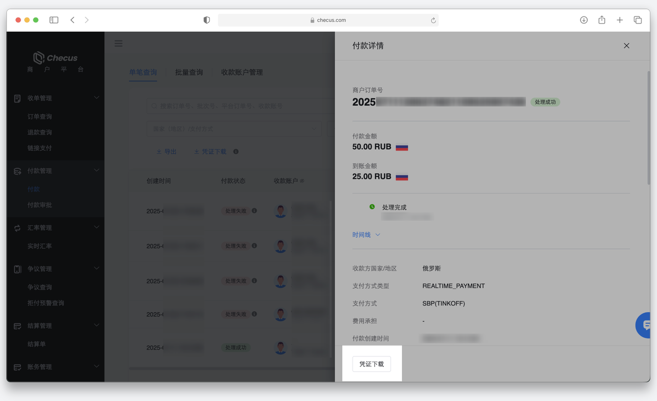Close the 付款详情 panel
This screenshot has width=657, height=401.
pyautogui.click(x=626, y=46)
